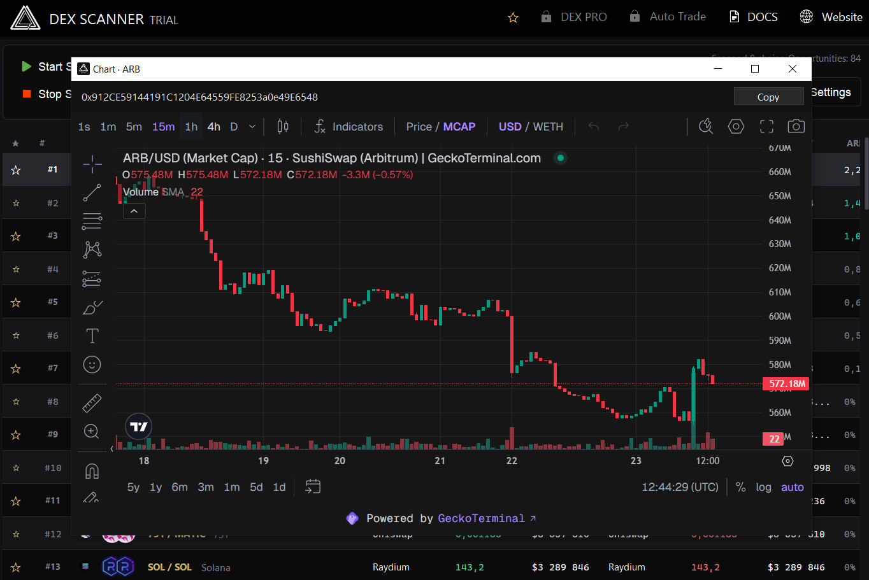
Task: Toggle log scale on price axis
Action: (763, 487)
